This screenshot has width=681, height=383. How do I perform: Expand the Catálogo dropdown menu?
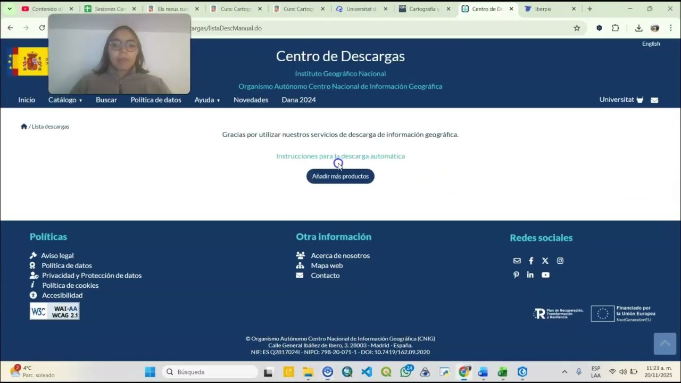tap(65, 100)
